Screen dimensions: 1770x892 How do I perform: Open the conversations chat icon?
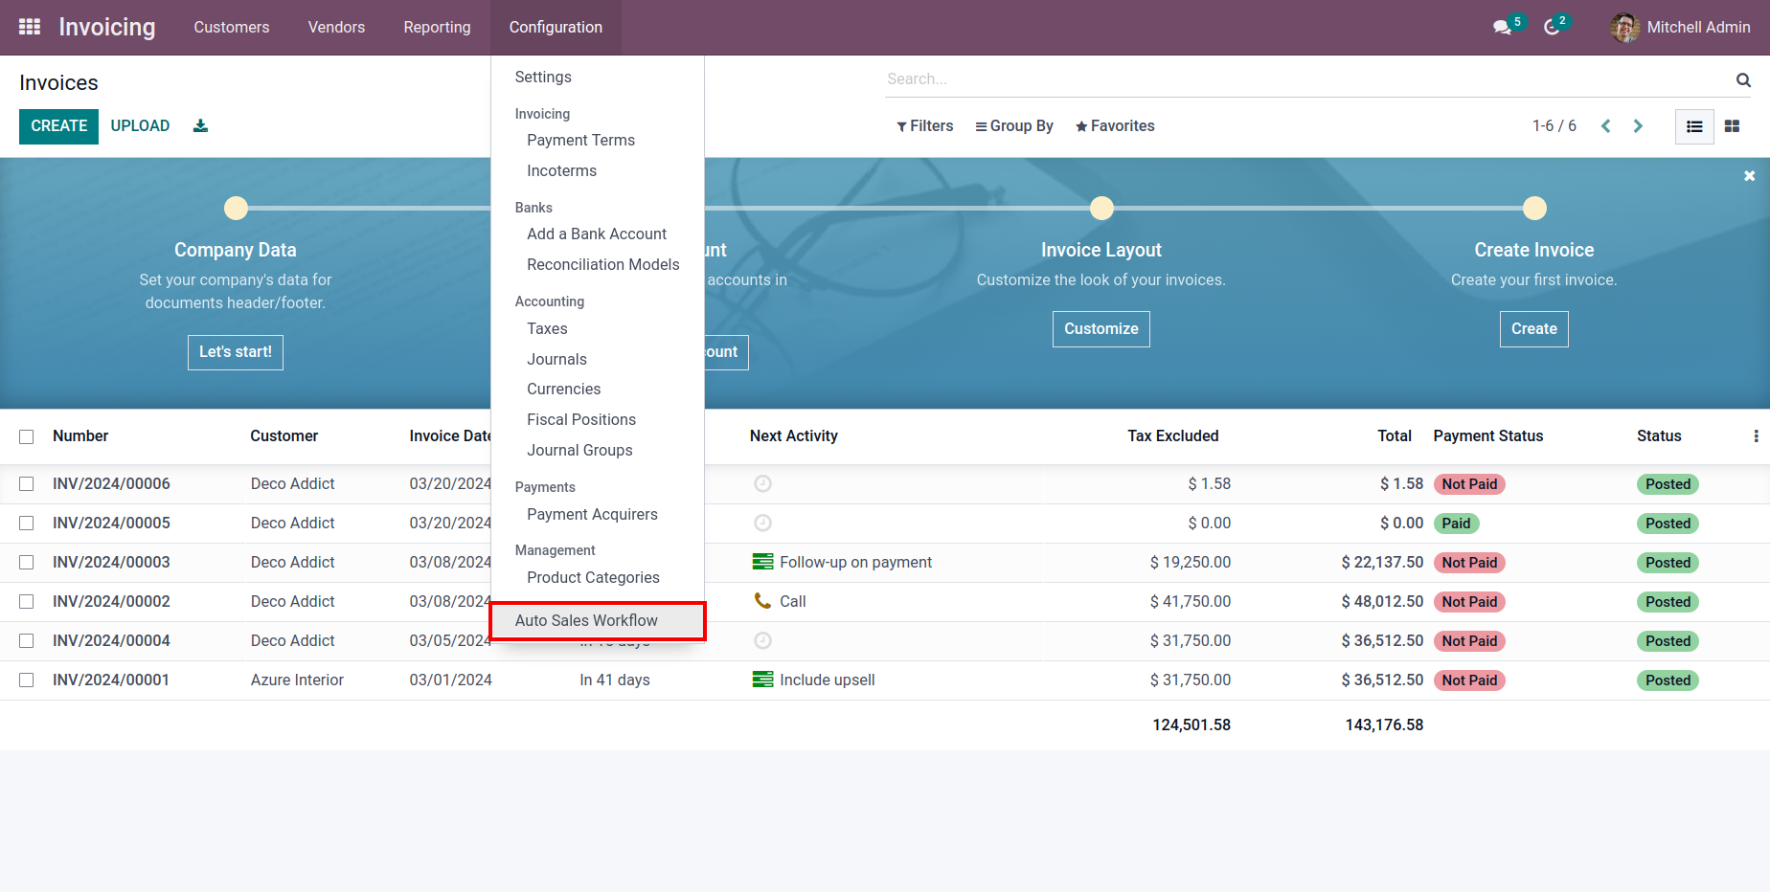[1502, 27]
